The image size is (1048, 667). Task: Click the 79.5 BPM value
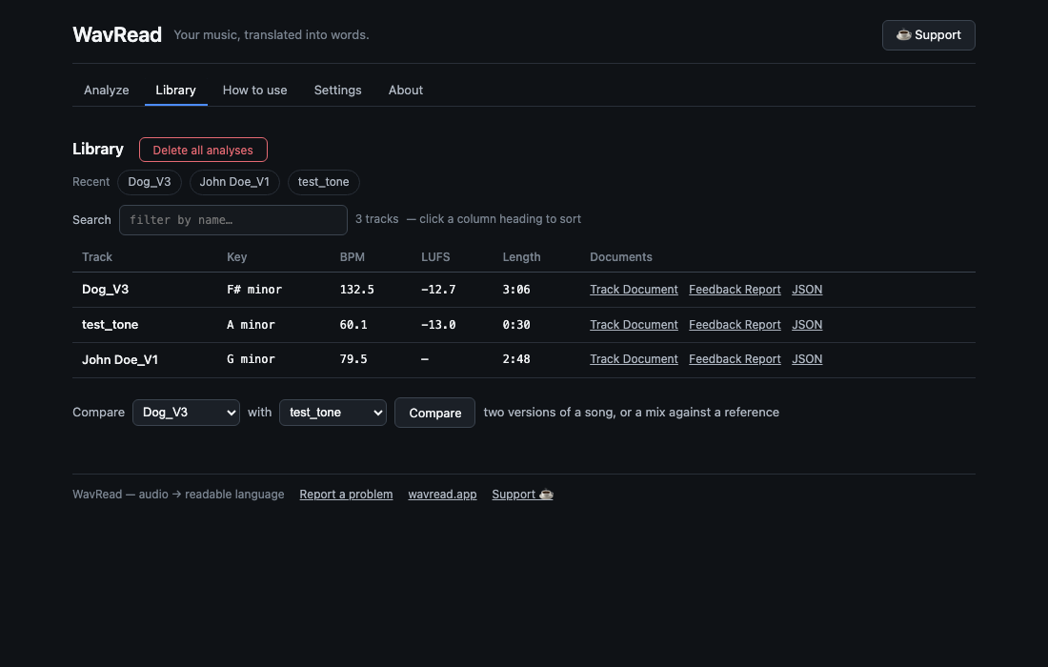tap(353, 359)
